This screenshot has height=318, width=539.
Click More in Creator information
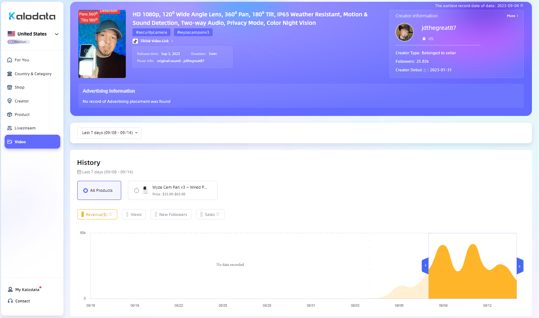[512, 16]
